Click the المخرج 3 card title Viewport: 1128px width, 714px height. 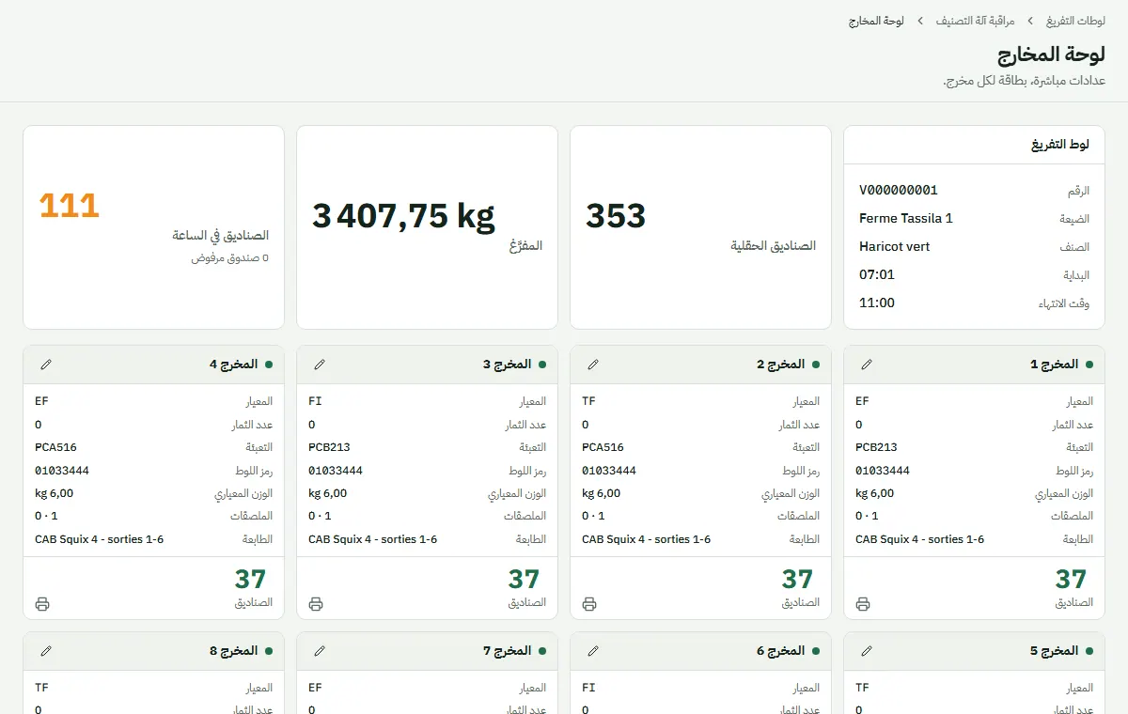pos(508,365)
